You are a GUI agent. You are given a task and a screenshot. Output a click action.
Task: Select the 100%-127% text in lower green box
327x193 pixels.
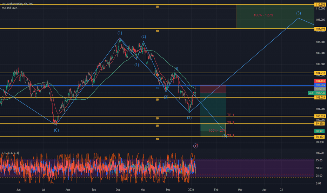click(x=217, y=131)
